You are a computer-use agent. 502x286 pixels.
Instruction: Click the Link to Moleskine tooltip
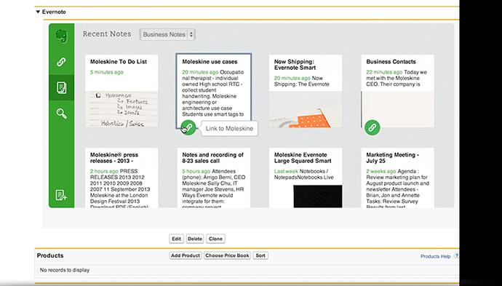pos(229,128)
